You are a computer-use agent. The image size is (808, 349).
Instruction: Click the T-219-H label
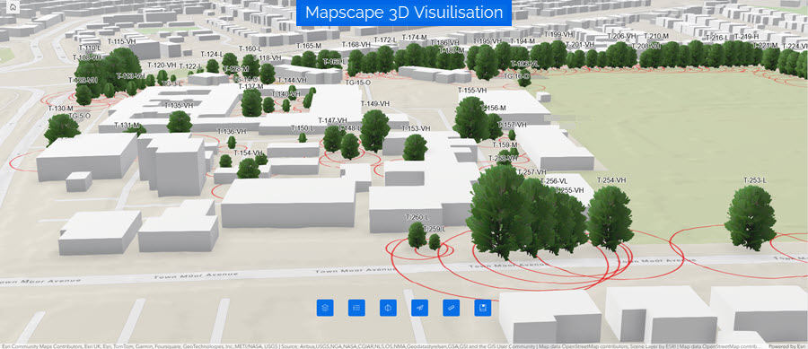(x=746, y=37)
